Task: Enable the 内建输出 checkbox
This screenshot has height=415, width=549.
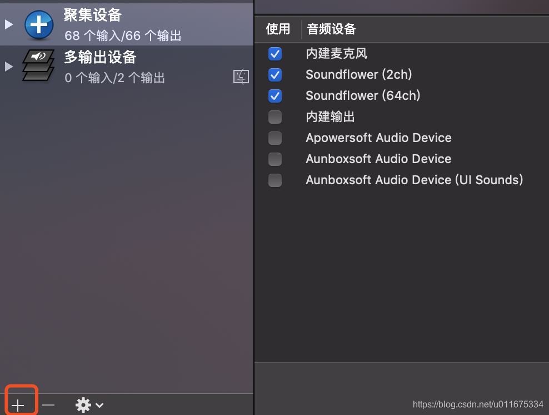Action: coord(275,117)
